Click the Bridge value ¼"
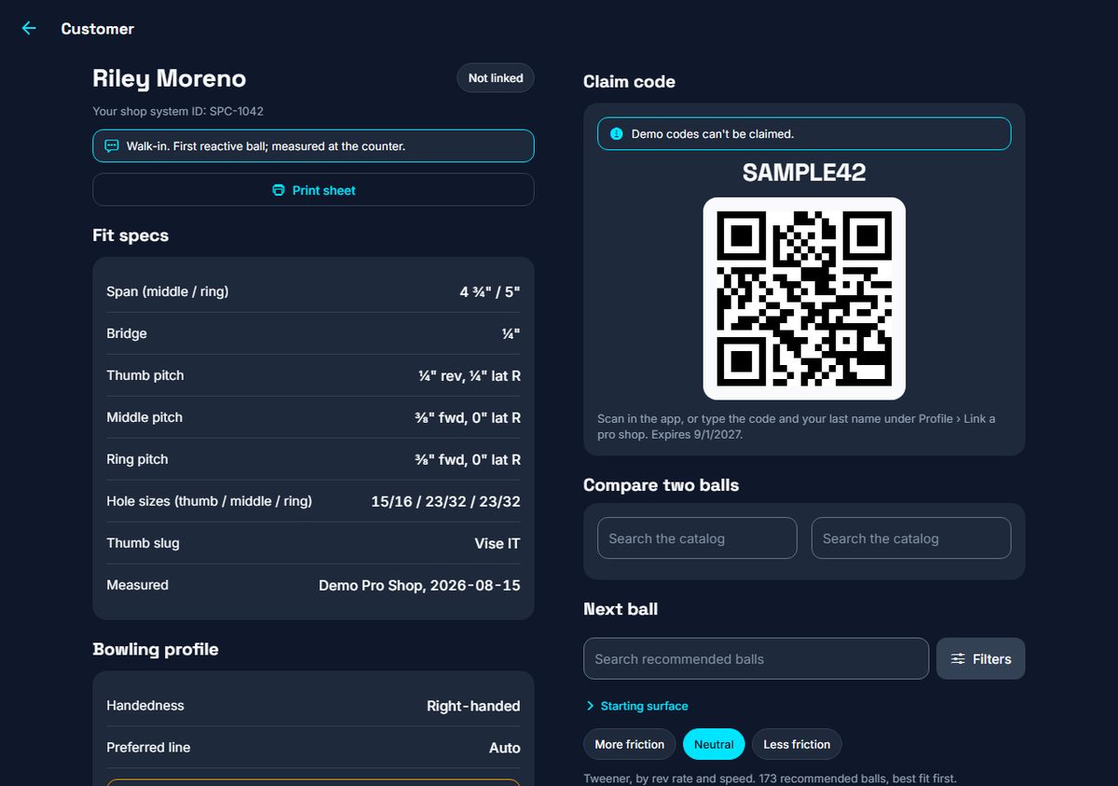This screenshot has height=786, width=1118. pyautogui.click(x=511, y=333)
